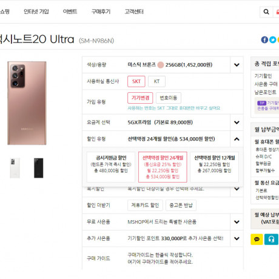Expand the 무료 사은품 dropdown
279x279 pixels.
pyautogui.click(x=237, y=222)
